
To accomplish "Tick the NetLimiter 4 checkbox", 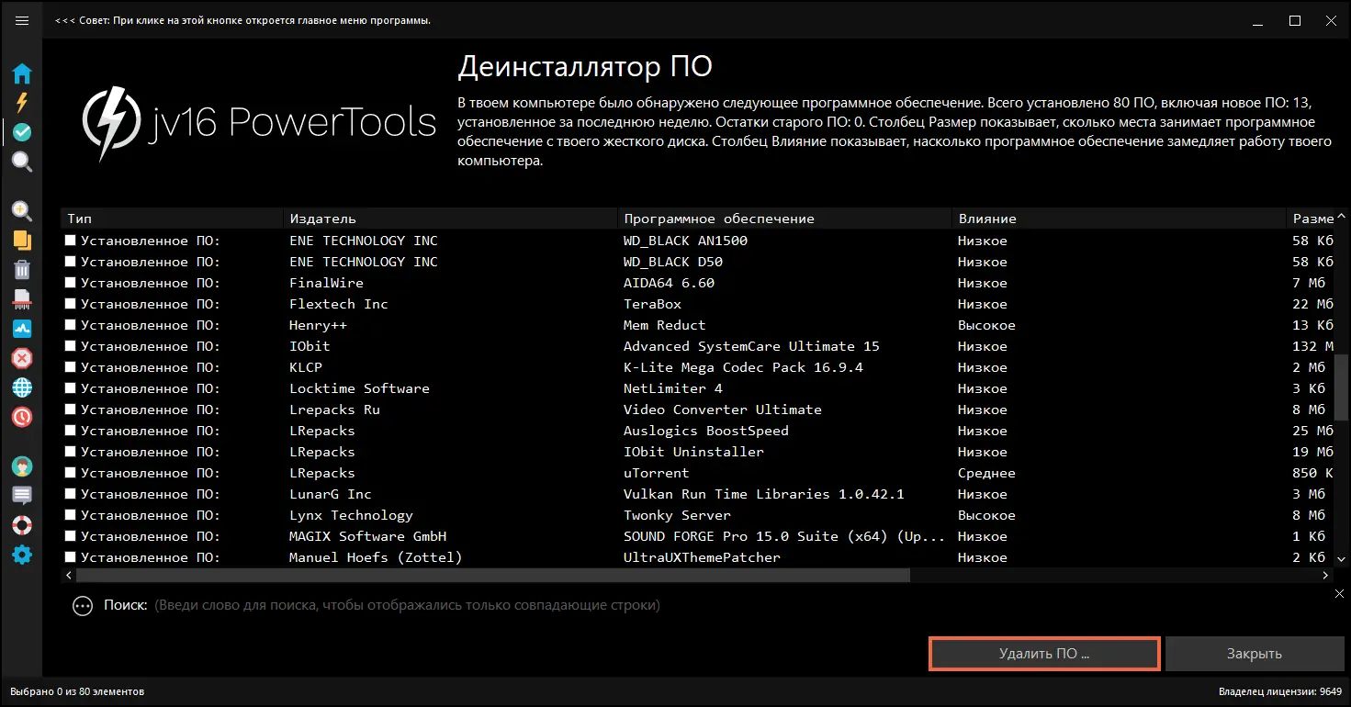I will click(70, 388).
